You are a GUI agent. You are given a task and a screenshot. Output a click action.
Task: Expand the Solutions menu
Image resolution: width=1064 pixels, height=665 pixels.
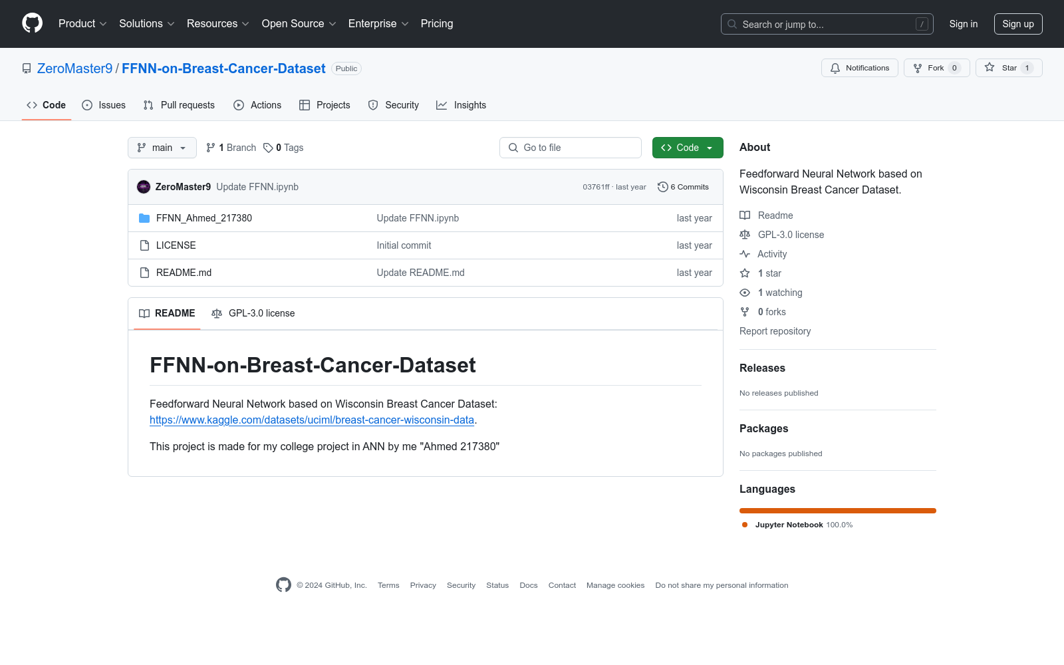point(147,24)
